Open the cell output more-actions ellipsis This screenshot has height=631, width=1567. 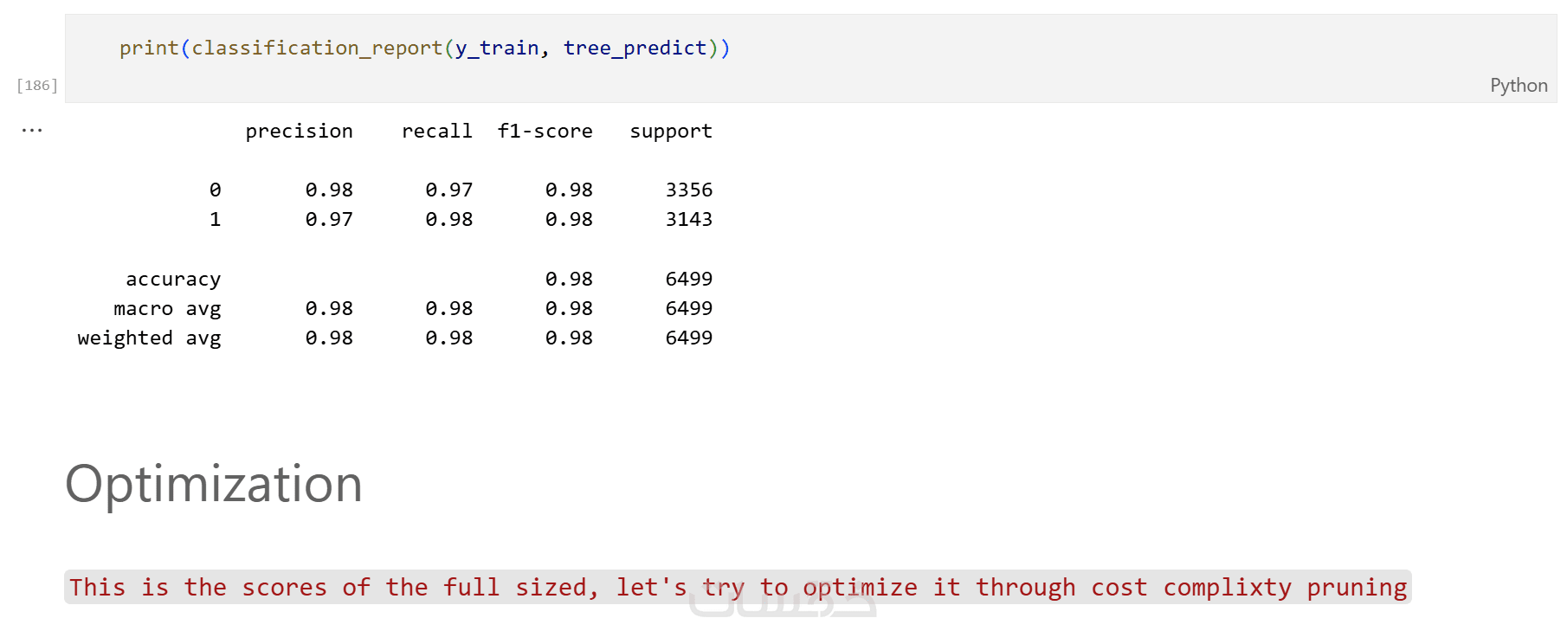tap(32, 131)
